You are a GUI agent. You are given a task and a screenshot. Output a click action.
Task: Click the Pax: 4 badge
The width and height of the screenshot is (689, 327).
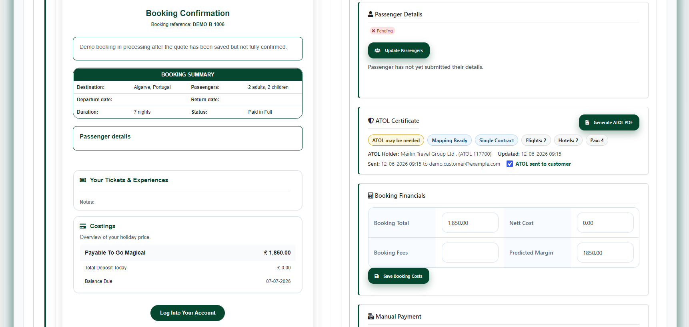click(x=597, y=140)
